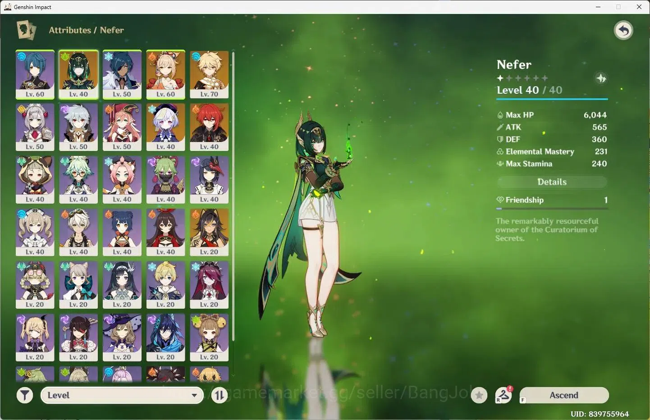Screen dimensions: 650x420
Task: Click the sparkle icon beside Nefer's name
Action: coord(601,78)
